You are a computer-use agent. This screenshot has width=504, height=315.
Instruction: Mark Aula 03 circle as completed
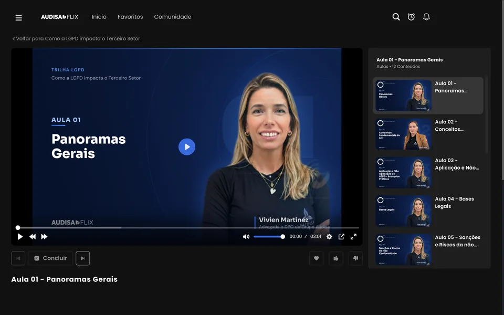click(380, 162)
